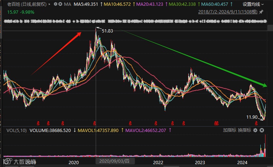273x167 pixels.
Task: Click the MAVOL1:47357.890 readout
Action: tap(98, 130)
